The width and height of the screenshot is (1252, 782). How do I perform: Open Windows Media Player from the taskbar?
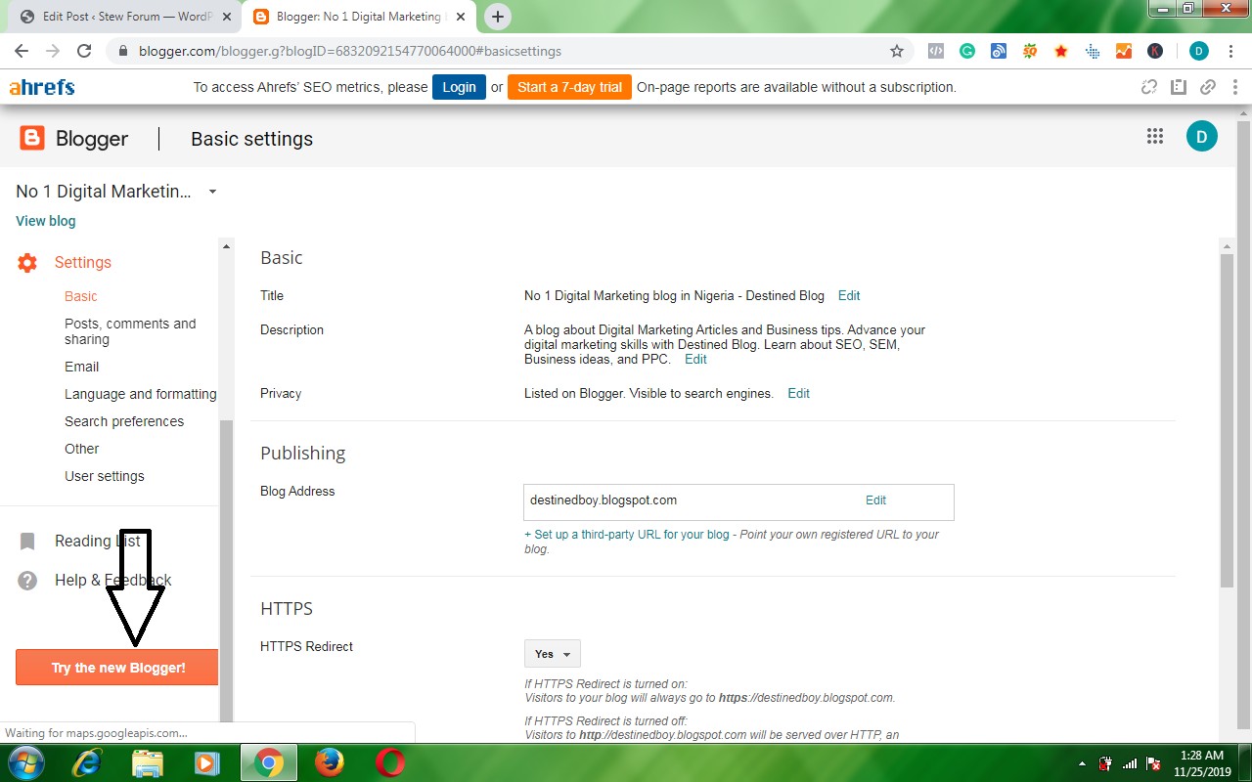tap(206, 762)
